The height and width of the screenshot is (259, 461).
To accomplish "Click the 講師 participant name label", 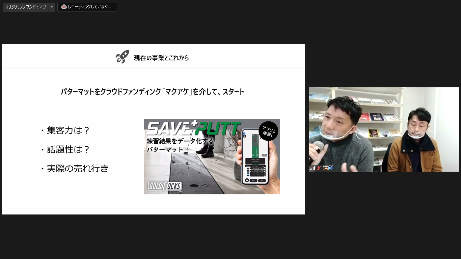I will point(328,168).
